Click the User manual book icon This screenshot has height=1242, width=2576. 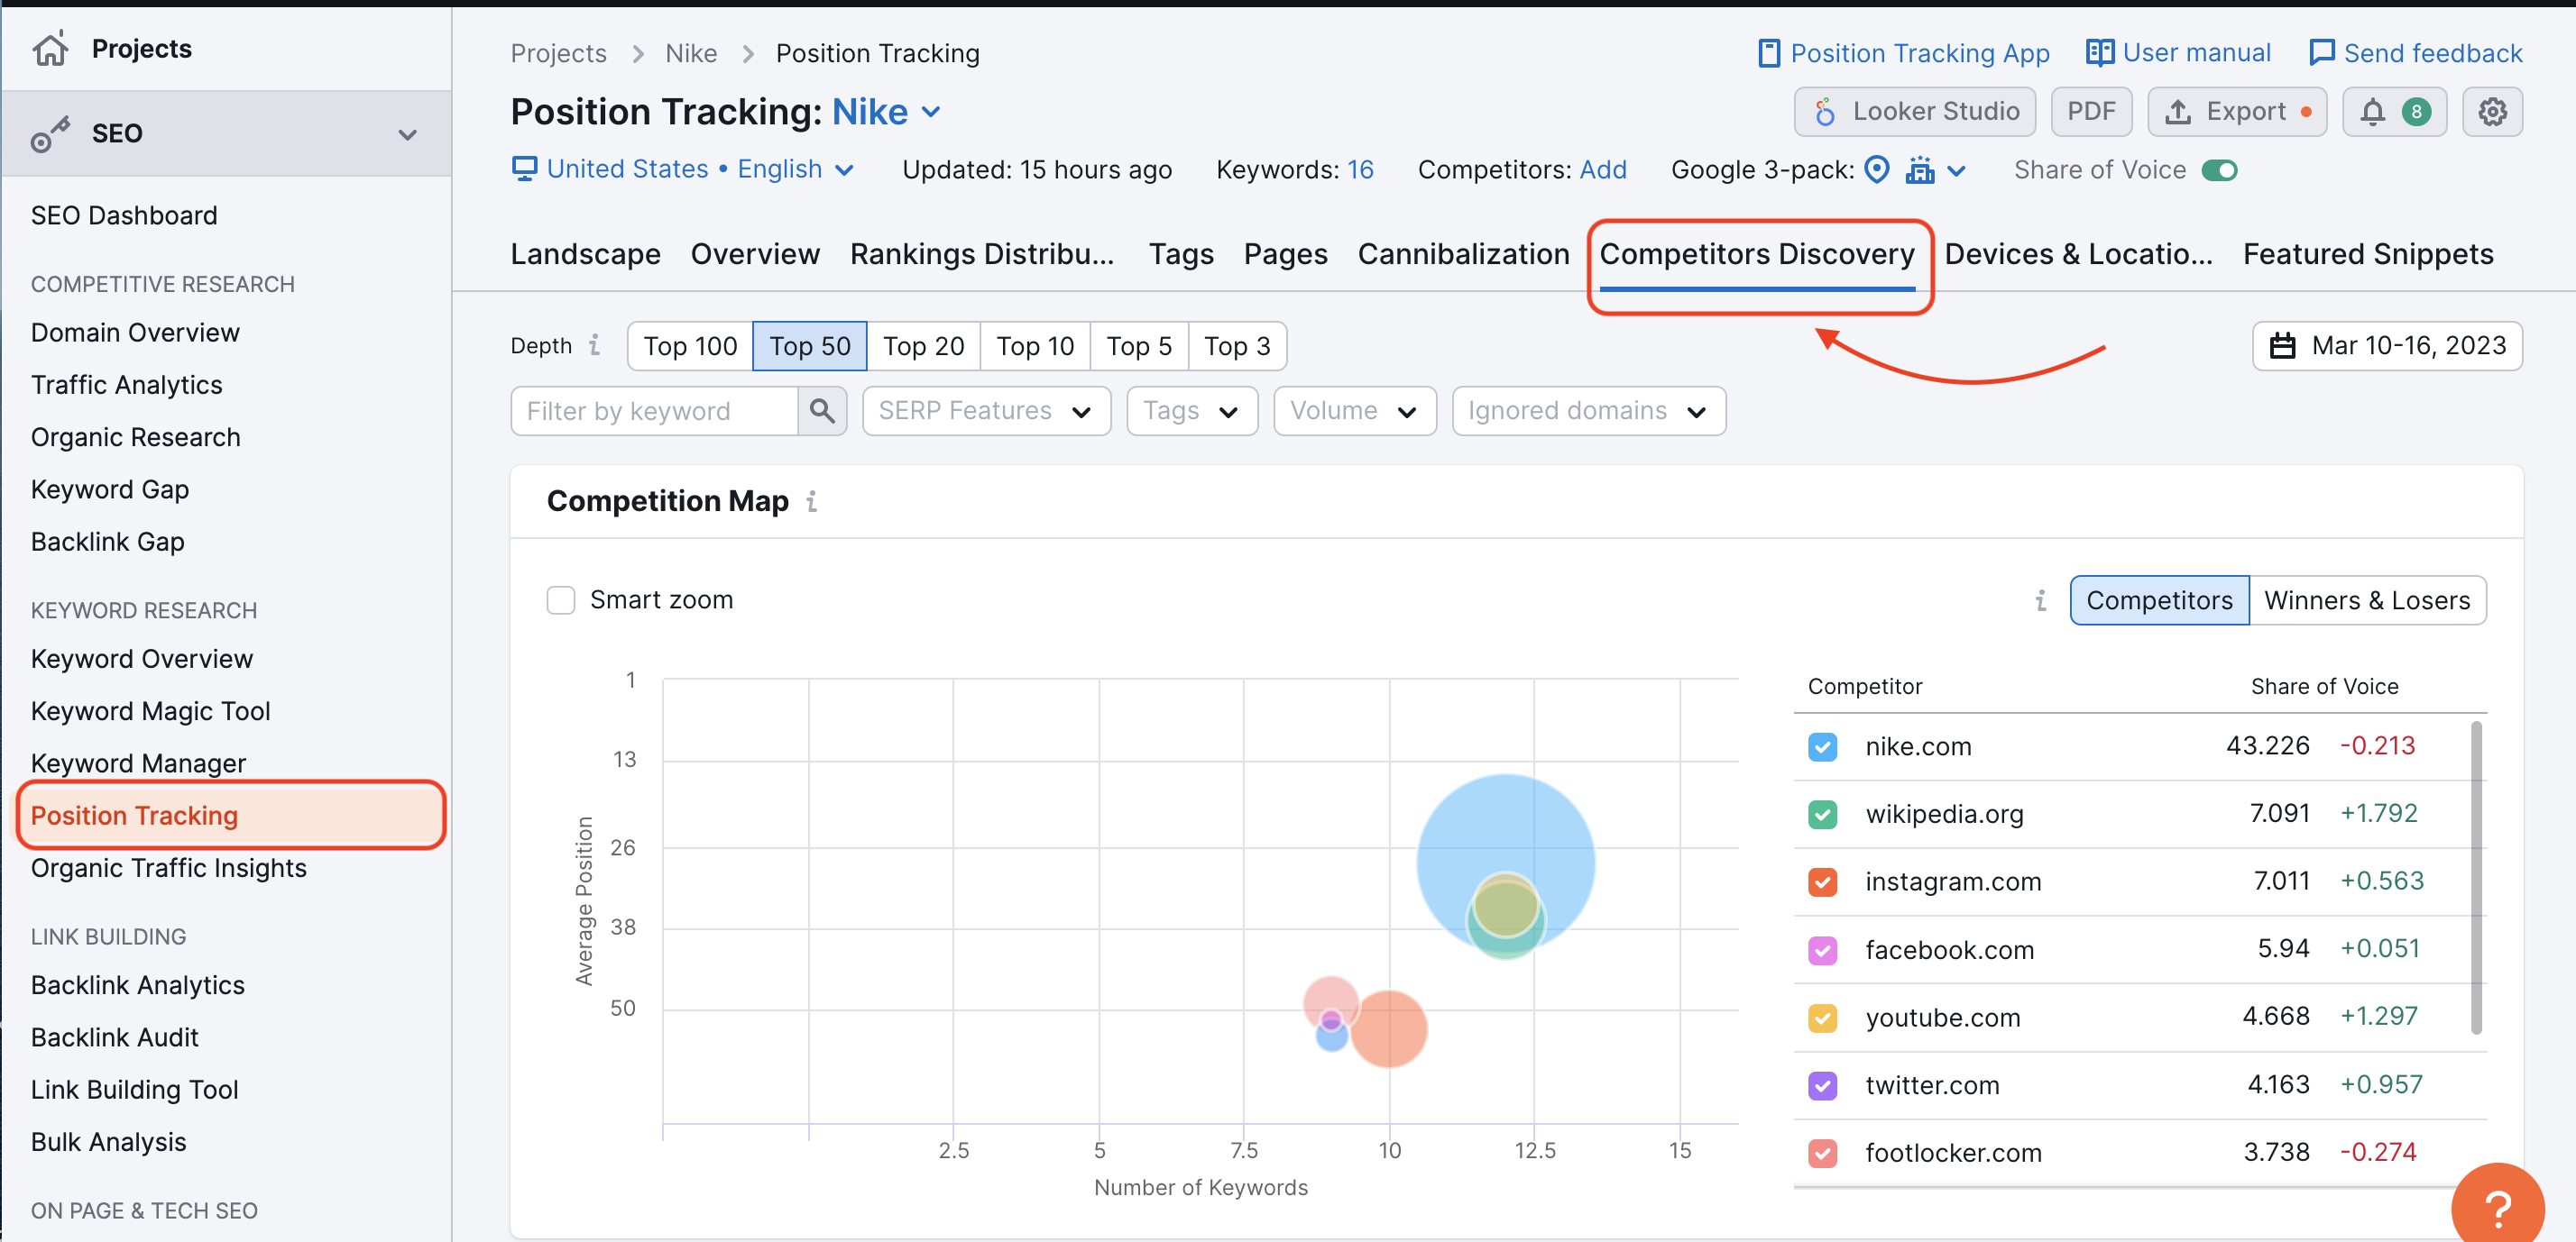[2098, 53]
